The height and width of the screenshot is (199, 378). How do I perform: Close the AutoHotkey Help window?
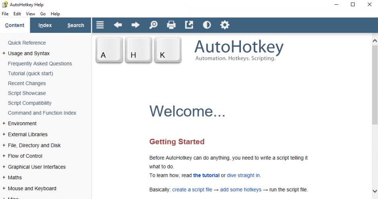coord(369,4)
